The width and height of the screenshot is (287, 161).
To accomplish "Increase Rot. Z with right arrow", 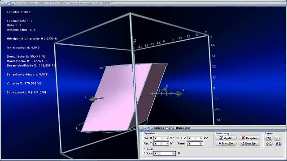I will pos(201,138).
